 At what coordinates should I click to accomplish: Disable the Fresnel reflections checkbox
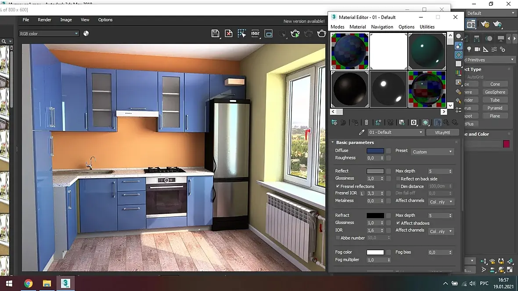(x=338, y=187)
